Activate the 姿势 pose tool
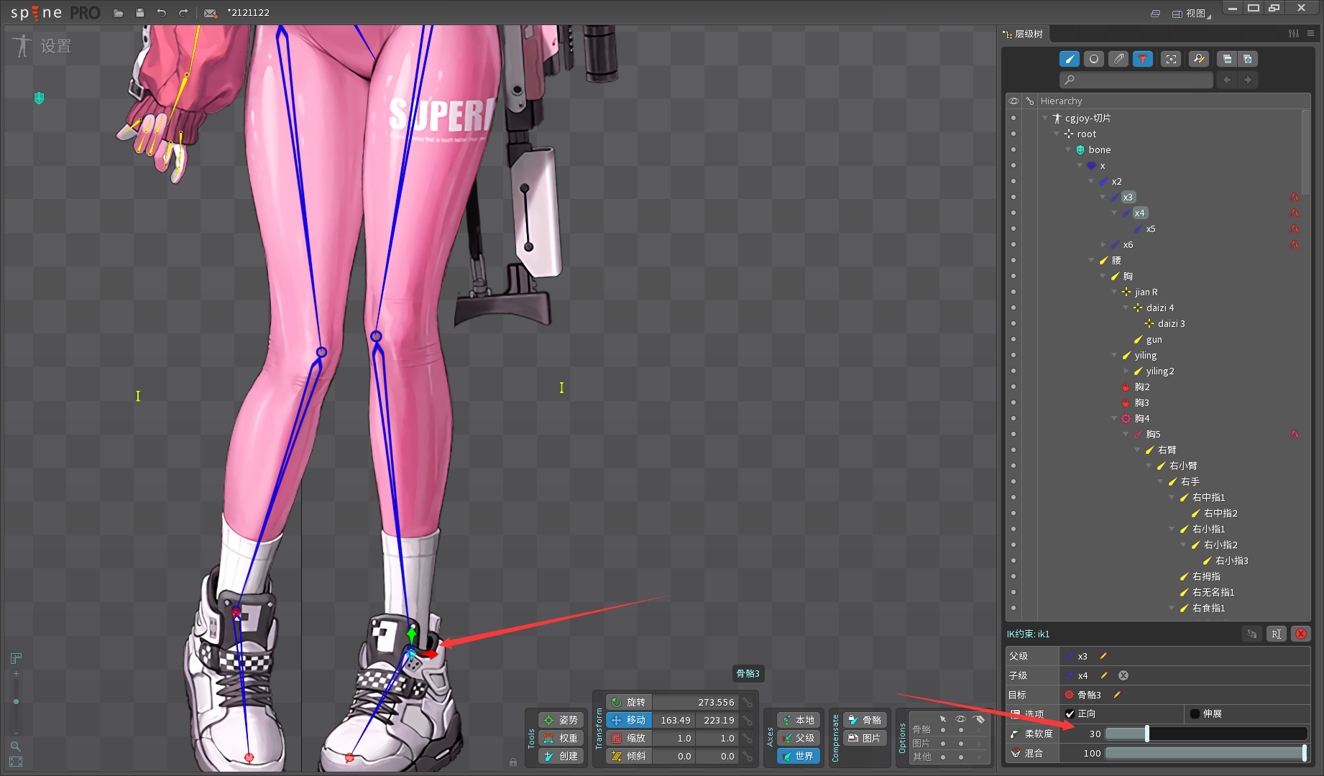The width and height of the screenshot is (1324, 776). click(561, 720)
